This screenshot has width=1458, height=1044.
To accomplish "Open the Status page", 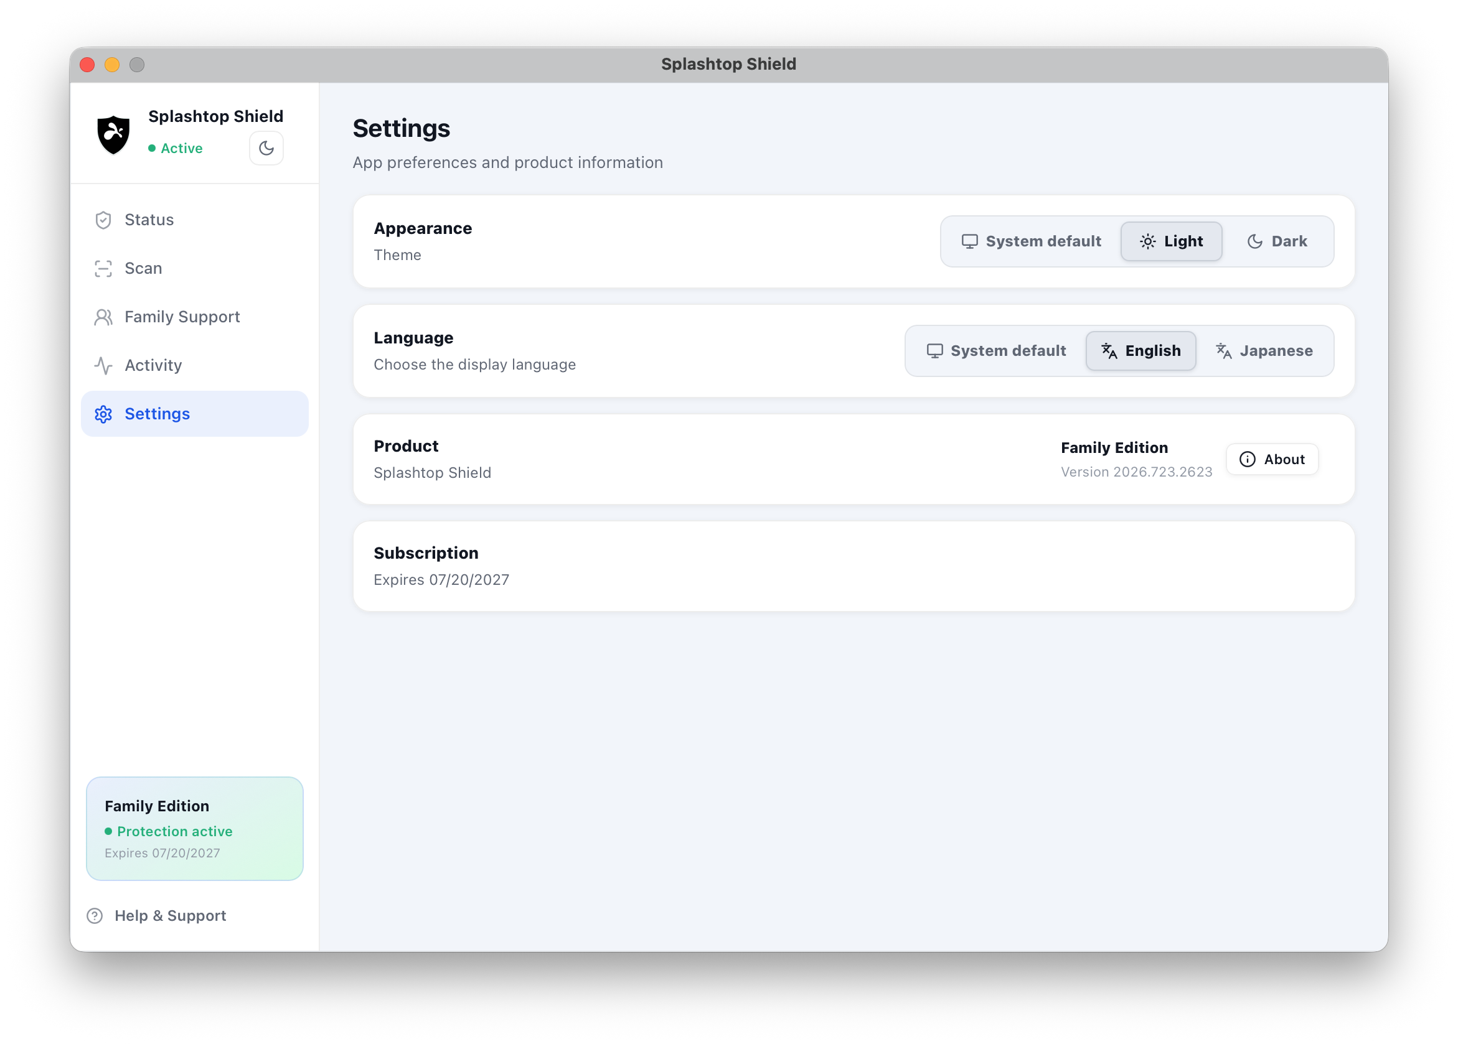I will pyautogui.click(x=194, y=220).
